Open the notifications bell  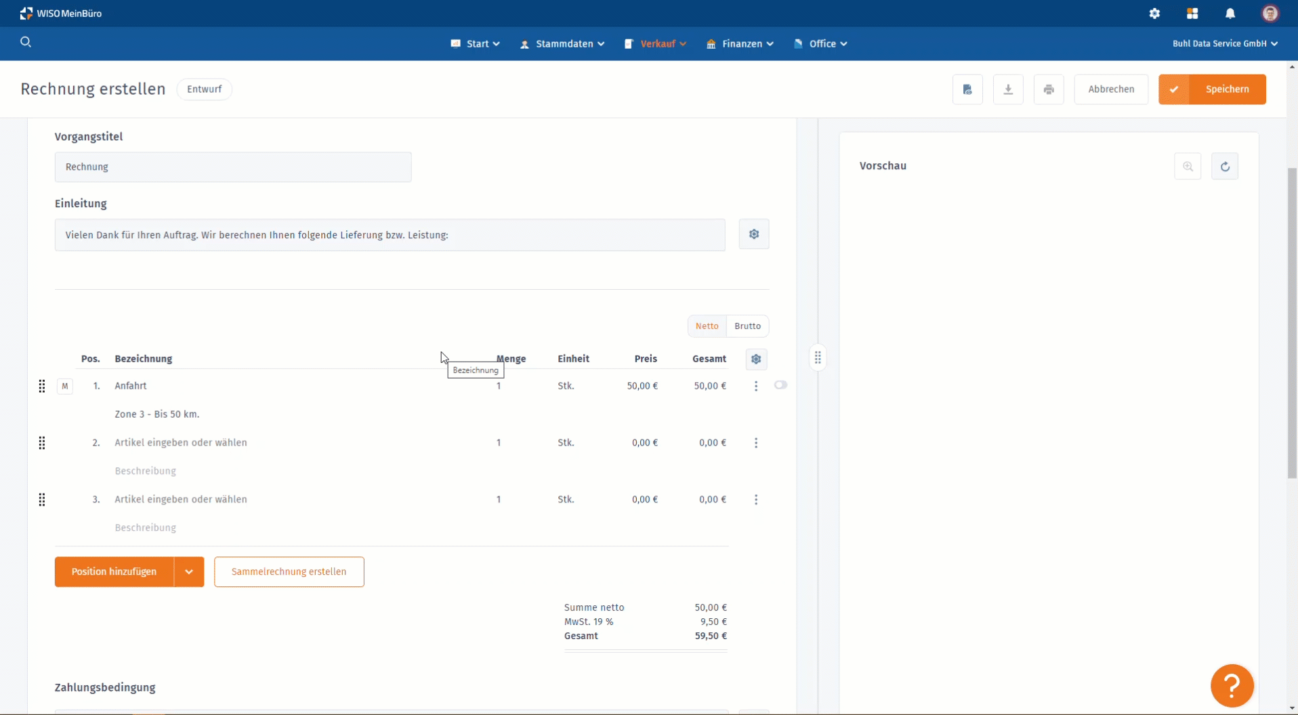point(1230,14)
